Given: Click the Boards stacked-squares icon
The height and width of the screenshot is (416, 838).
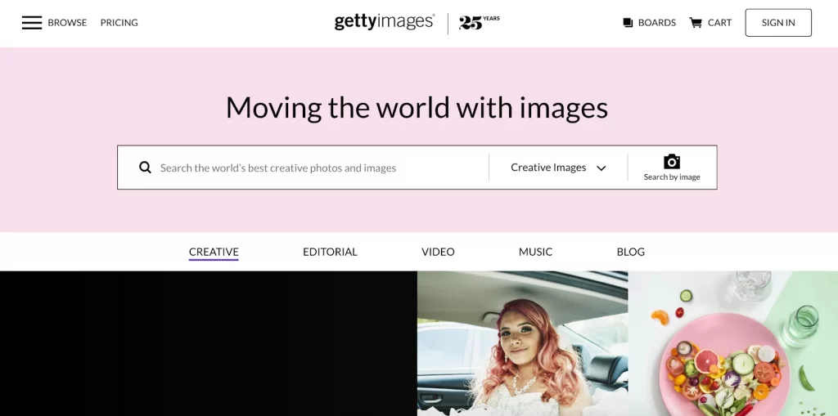Looking at the screenshot, I should (628, 22).
